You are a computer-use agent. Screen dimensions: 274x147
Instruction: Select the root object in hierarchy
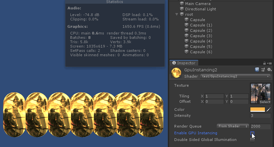coord(189,14)
